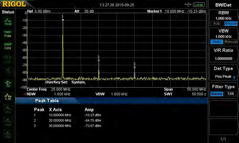This screenshot has height=143, width=239.
Task: Click the -100 y-axis scale label
Action: (24, 87)
